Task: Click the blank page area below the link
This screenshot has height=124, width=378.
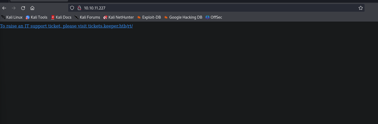Action: [189, 79]
